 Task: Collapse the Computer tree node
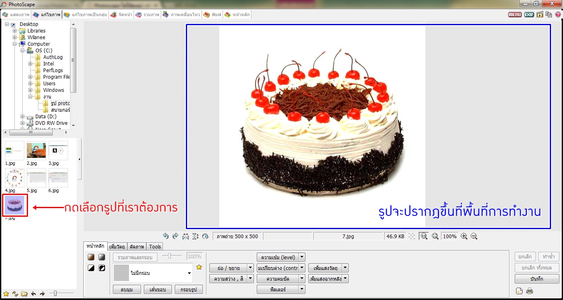point(15,44)
